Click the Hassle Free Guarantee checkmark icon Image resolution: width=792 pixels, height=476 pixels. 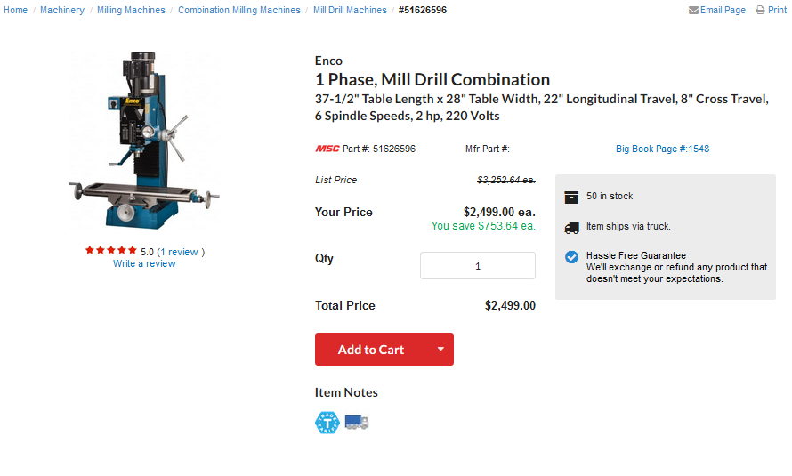[571, 257]
